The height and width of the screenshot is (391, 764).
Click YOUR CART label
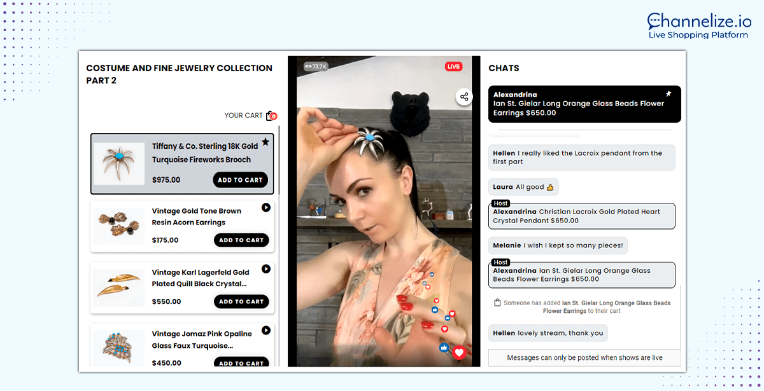pos(243,116)
